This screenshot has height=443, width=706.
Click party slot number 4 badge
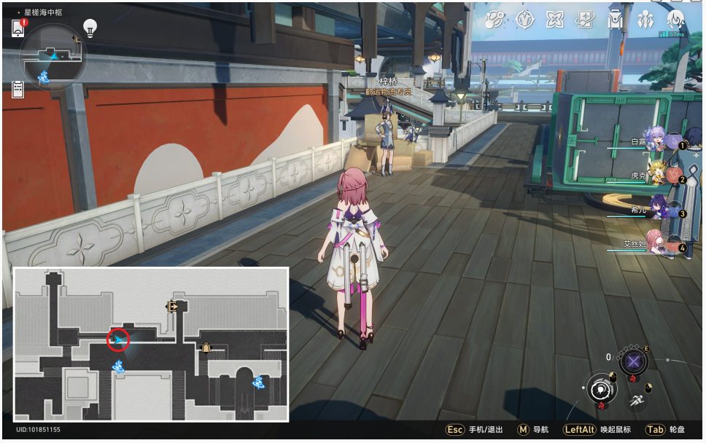(682, 248)
